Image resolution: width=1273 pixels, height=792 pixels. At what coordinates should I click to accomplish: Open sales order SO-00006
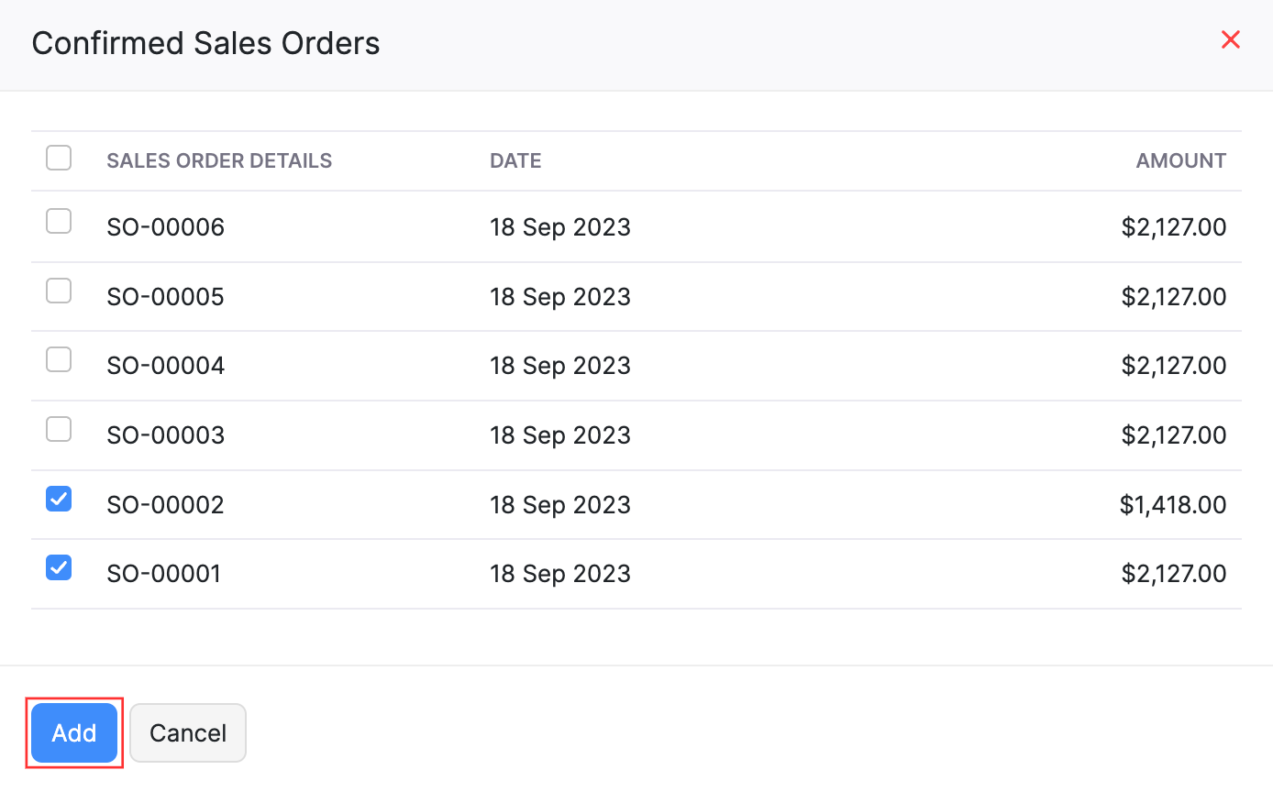(165, 226)
